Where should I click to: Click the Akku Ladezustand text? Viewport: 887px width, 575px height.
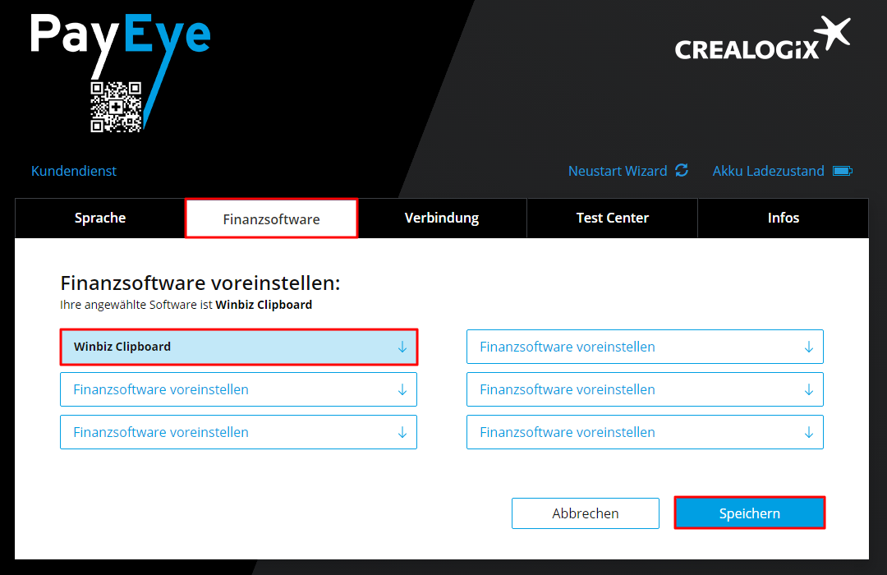768,171
